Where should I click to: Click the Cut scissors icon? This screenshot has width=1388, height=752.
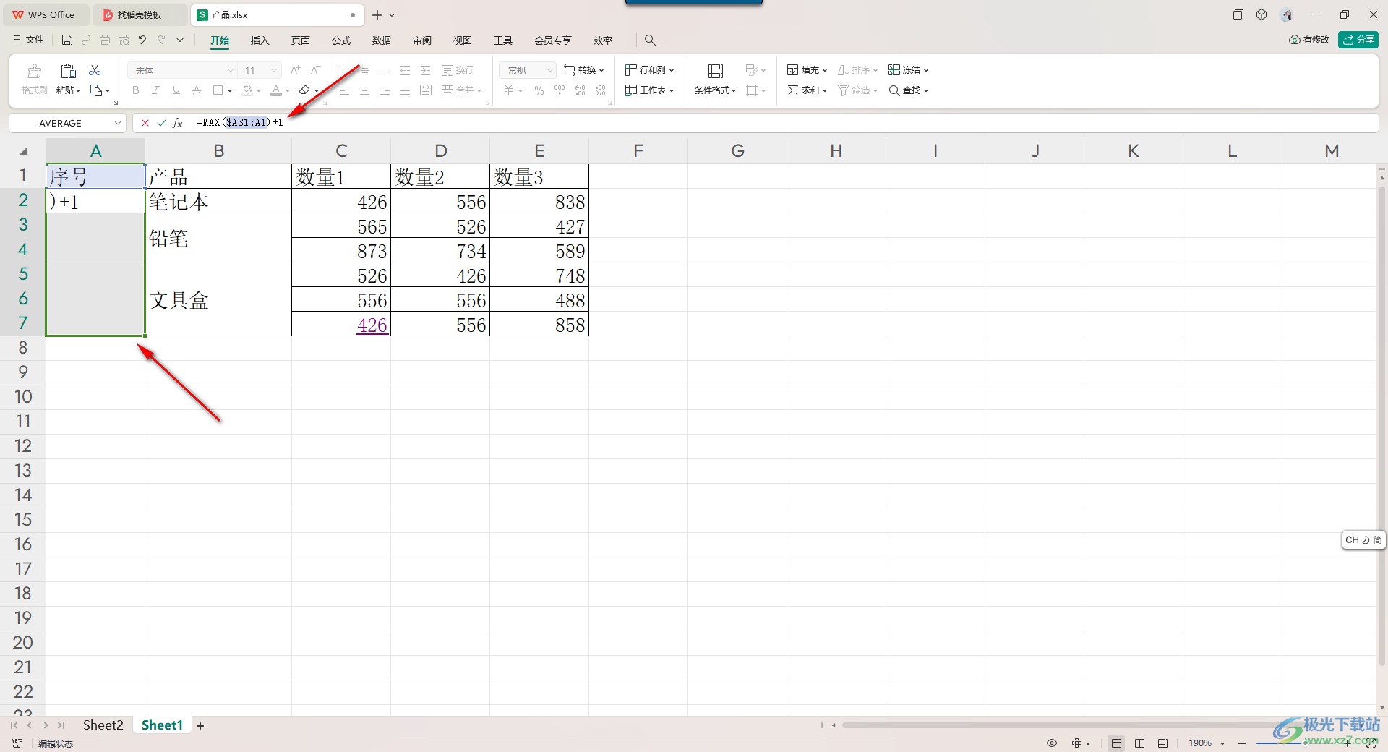tap(95, 70)
